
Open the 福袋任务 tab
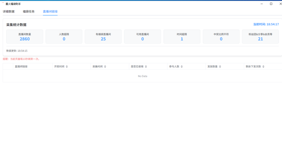pos(29,12)
